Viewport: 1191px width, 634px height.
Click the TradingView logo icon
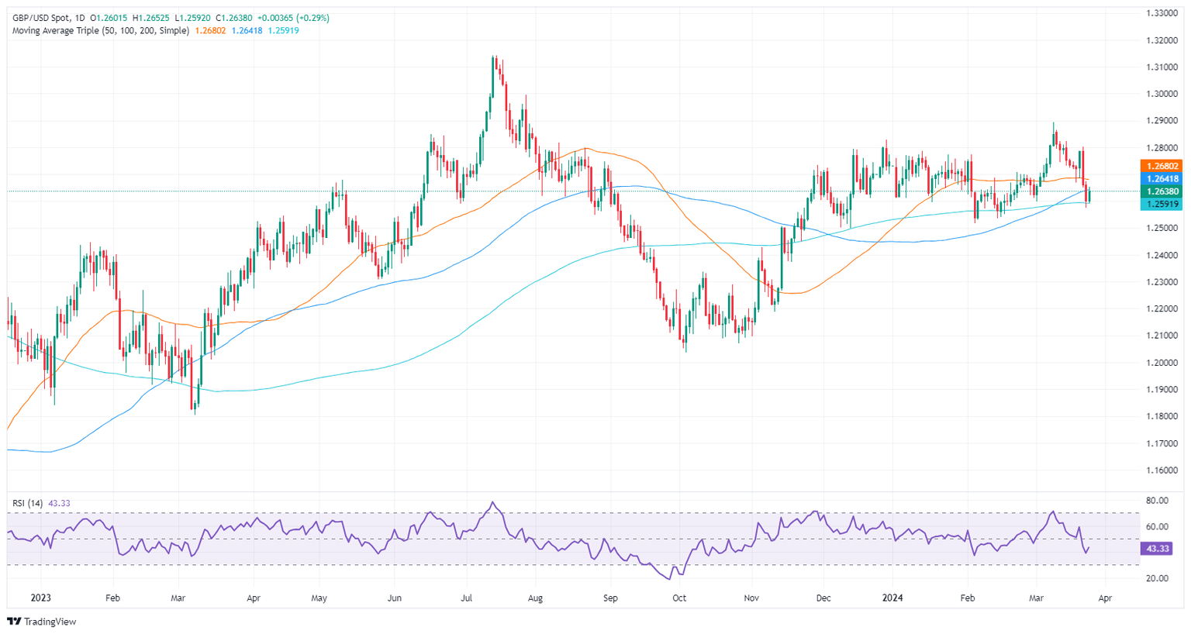[14, 622]
